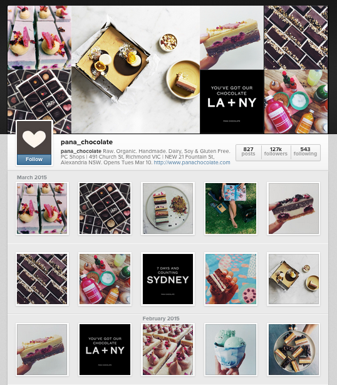Open the pana_chocolate username heading

click(x=86, y=142)
